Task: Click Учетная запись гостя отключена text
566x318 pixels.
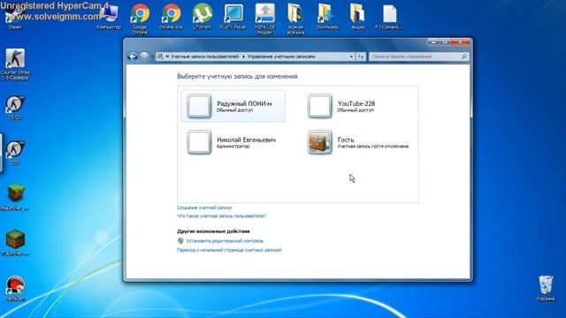Action: [373, 147]
